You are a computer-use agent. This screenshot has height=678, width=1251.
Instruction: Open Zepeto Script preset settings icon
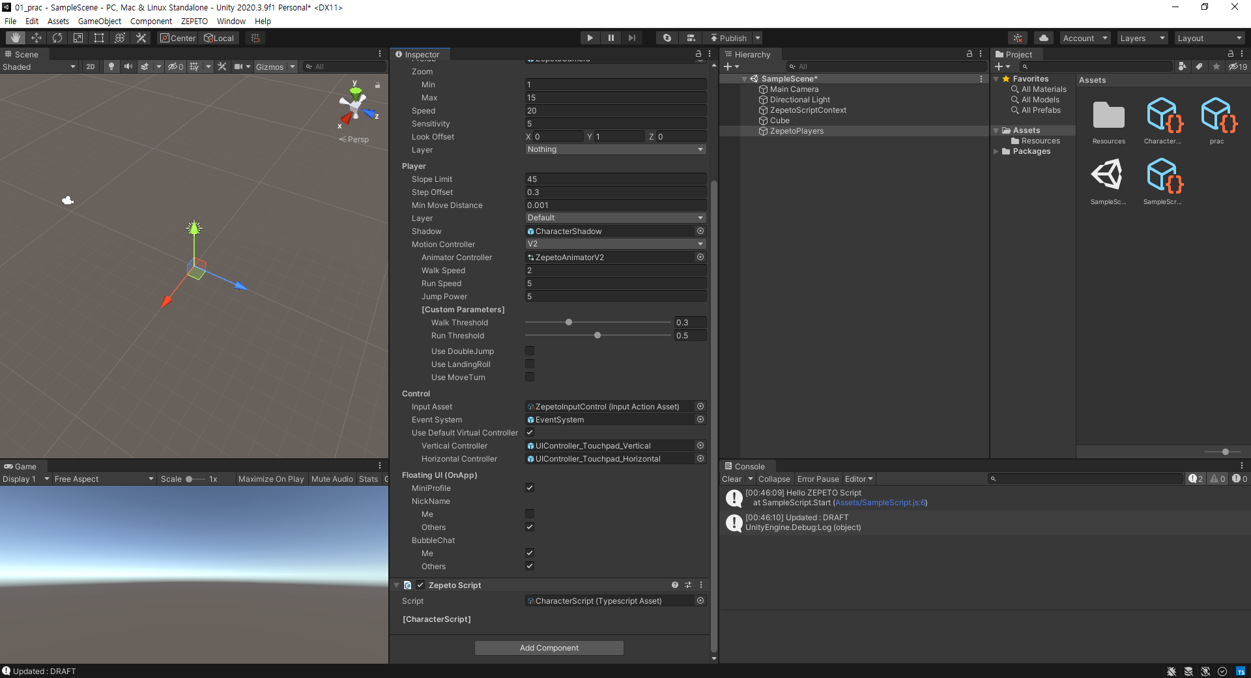point(688,585)
